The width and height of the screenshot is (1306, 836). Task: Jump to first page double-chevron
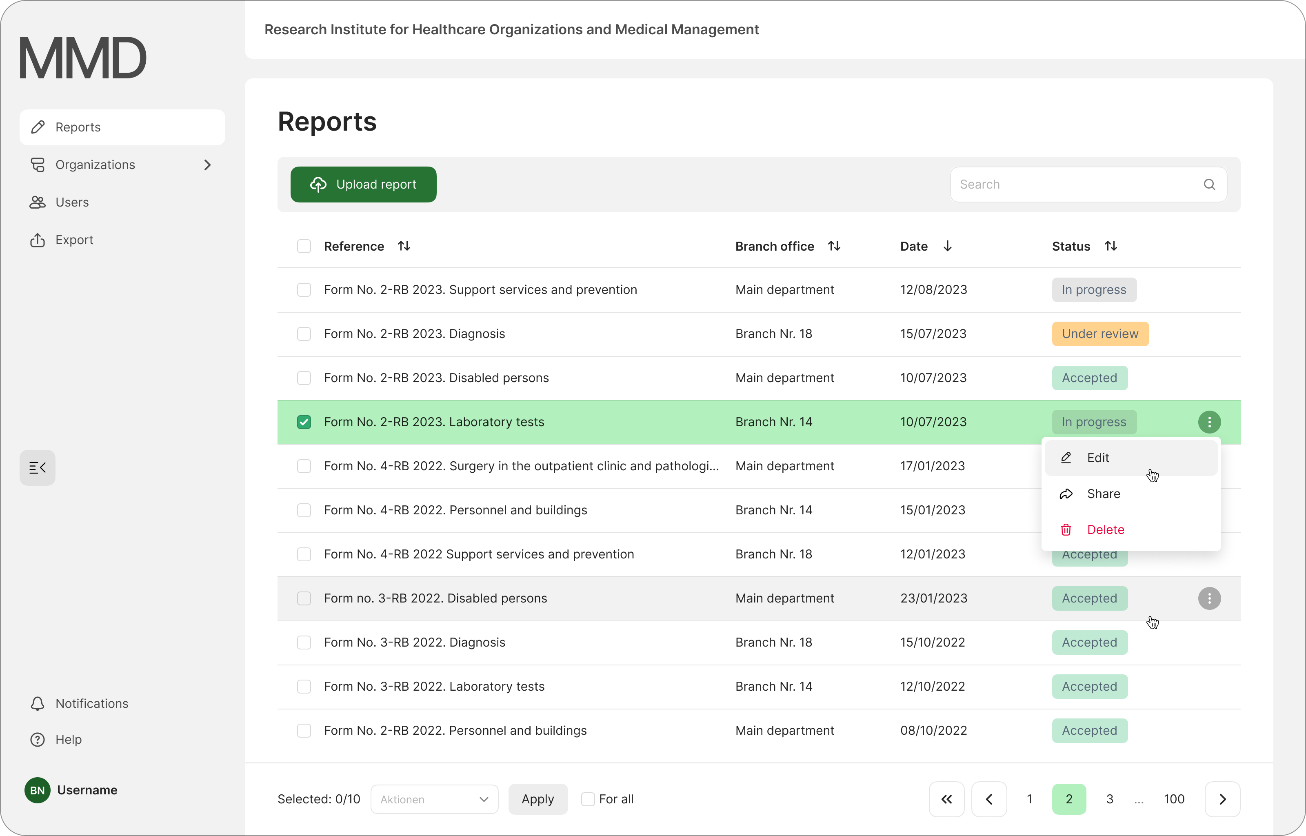(x=946, y=799)
